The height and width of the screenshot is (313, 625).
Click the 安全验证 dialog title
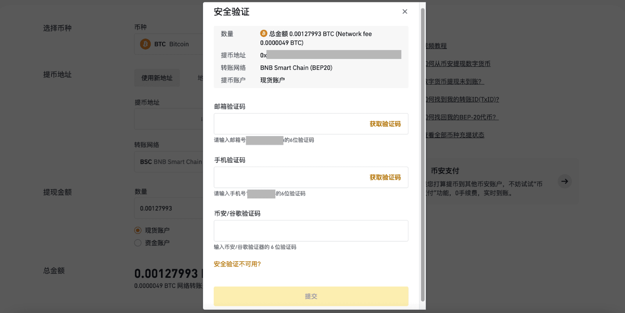[x=232, y=12]
